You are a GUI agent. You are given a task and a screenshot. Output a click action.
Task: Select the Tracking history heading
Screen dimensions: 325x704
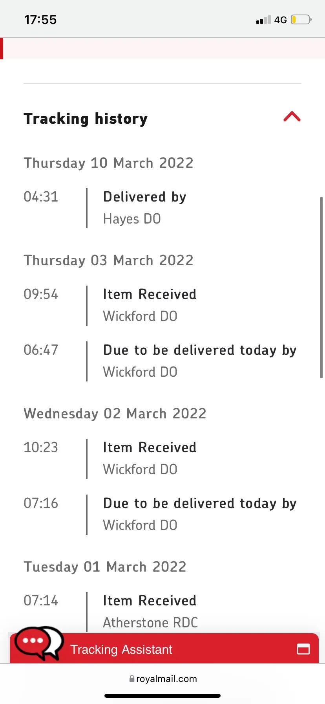[86, 119]
